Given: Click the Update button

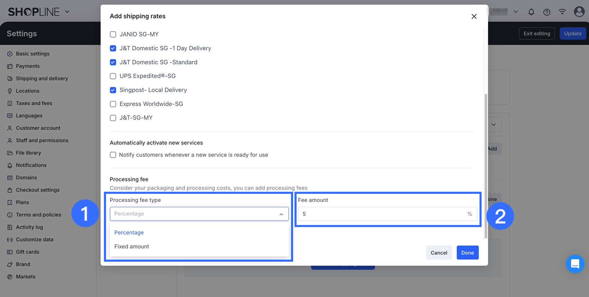Looking at the screenshot, I should point(573,34).
